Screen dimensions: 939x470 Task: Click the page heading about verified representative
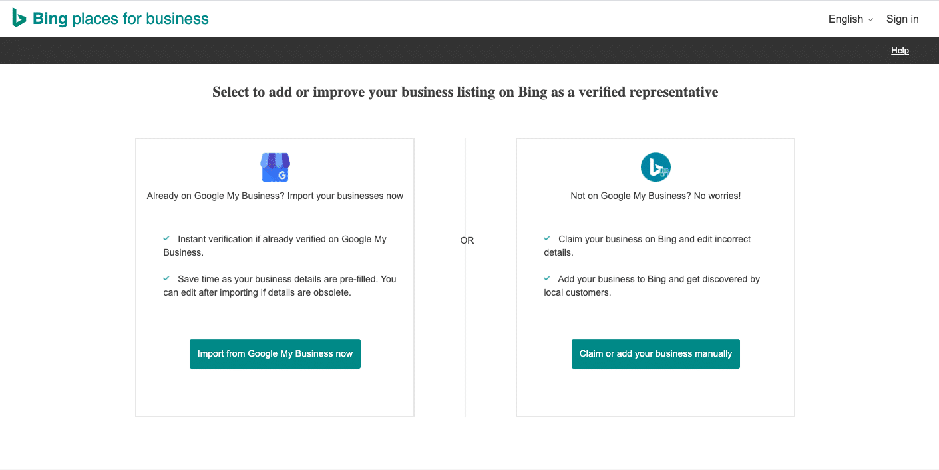coord(465,92)
